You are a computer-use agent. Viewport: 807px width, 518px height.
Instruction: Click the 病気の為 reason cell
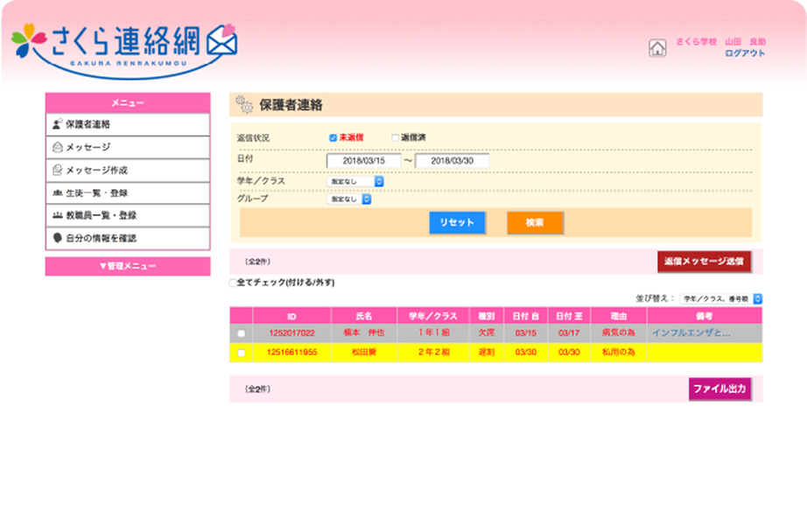tap(619, 332)
